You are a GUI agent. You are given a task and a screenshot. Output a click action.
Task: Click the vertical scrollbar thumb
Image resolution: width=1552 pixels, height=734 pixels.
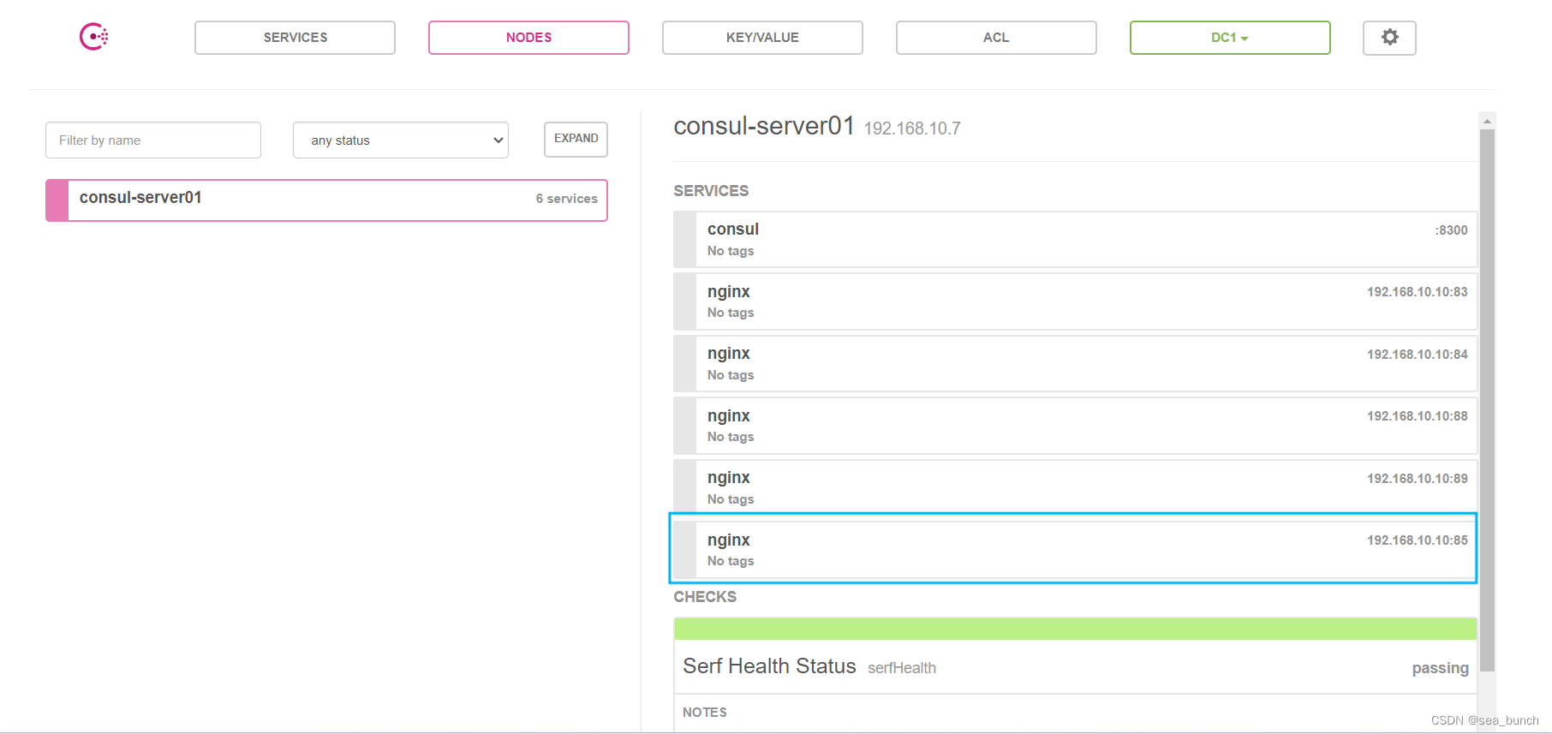point(1487,399)
